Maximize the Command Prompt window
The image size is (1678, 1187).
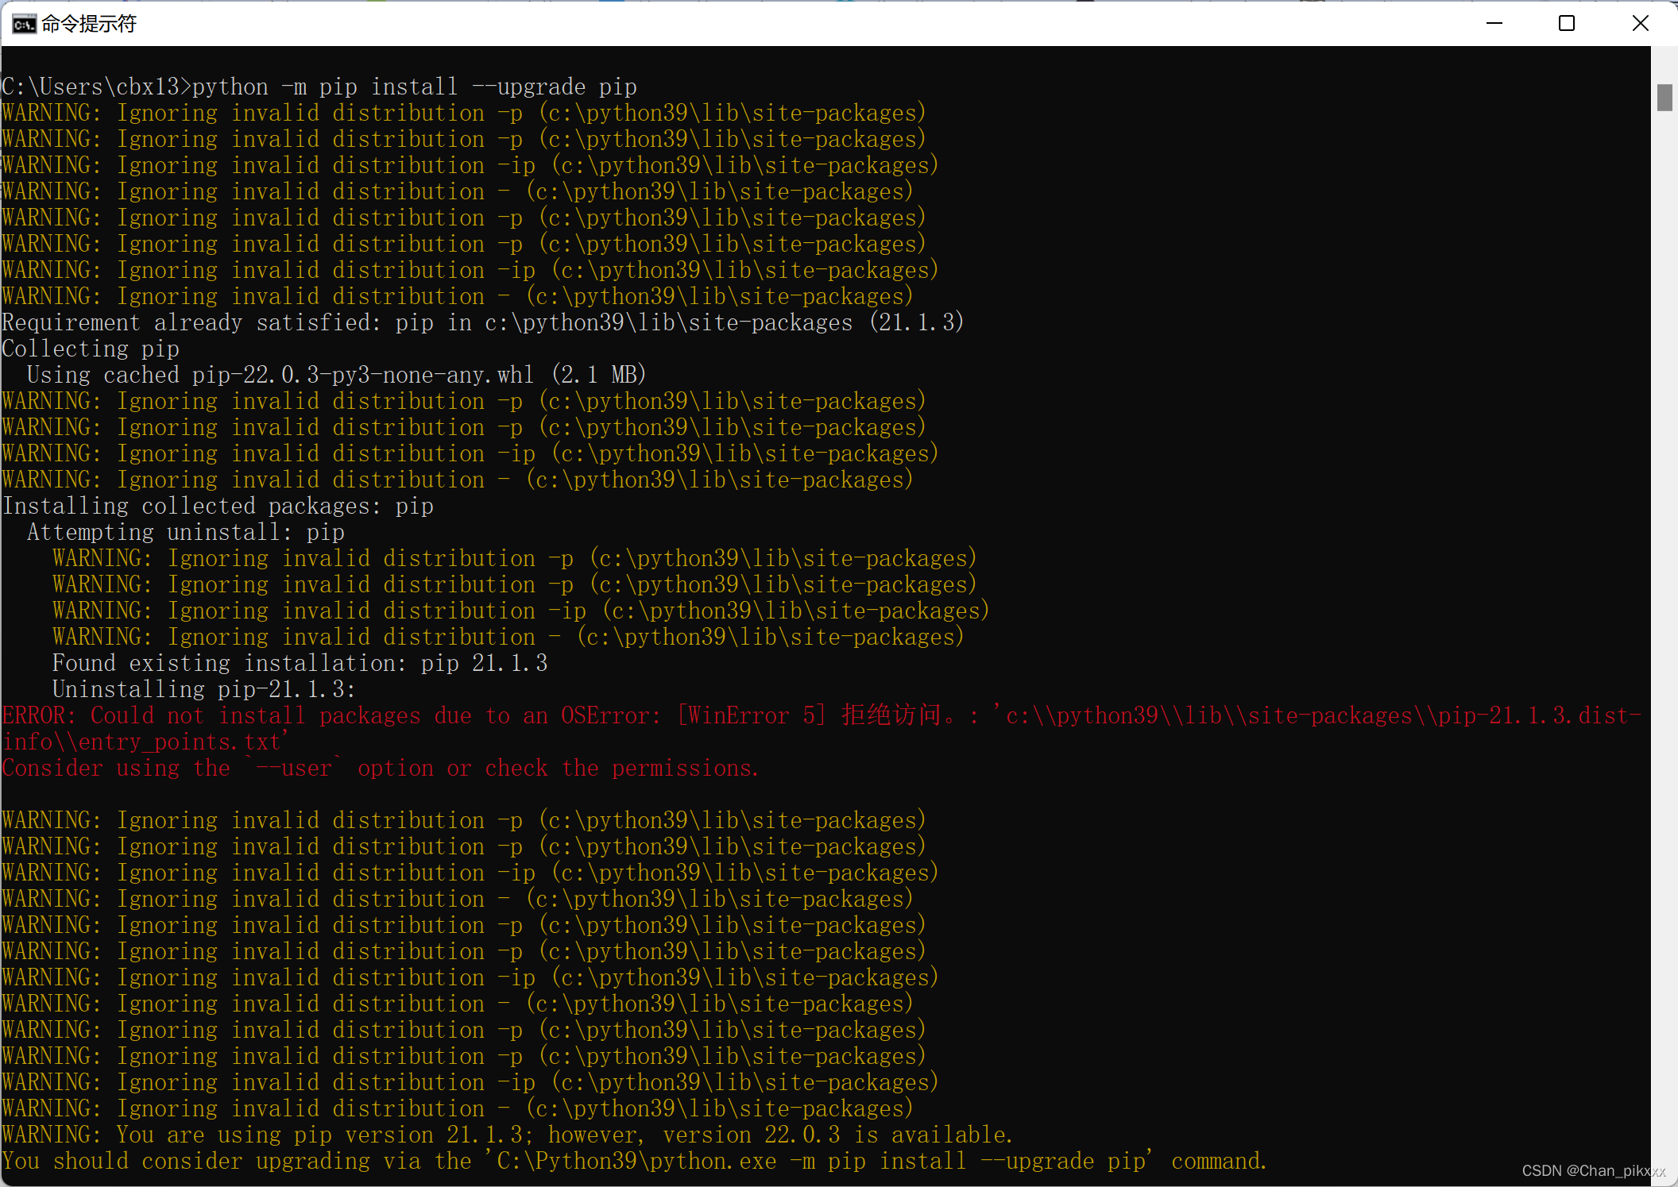pos(1566,23)
